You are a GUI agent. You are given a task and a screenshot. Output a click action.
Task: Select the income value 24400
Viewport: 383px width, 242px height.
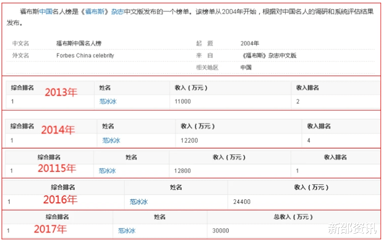(242, 202)
